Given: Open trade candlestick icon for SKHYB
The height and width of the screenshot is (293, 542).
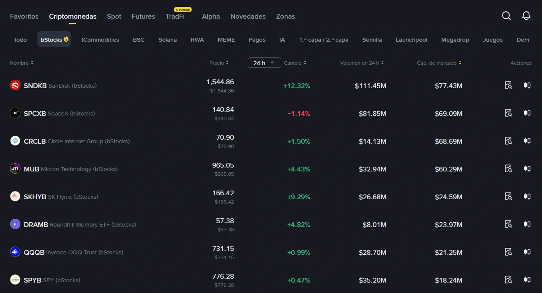Looking at the screenshot, I should [527, 197].
